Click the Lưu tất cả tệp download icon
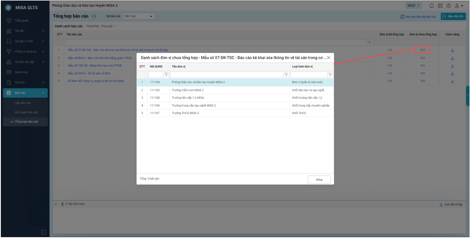The width and height of the screenshot is (470, 238). pos(441,204)
